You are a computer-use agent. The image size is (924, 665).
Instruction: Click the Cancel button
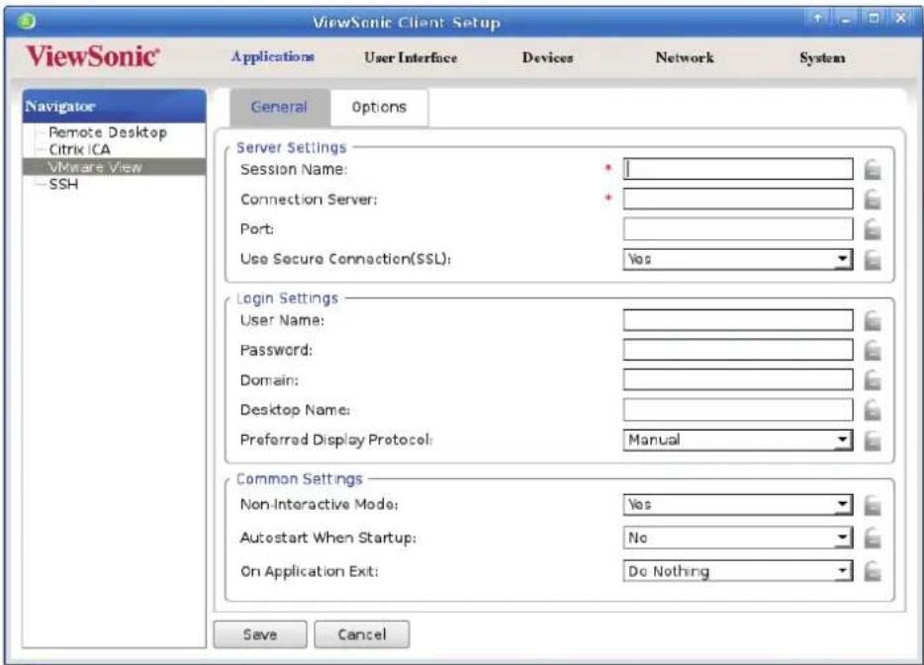[362, 634]
